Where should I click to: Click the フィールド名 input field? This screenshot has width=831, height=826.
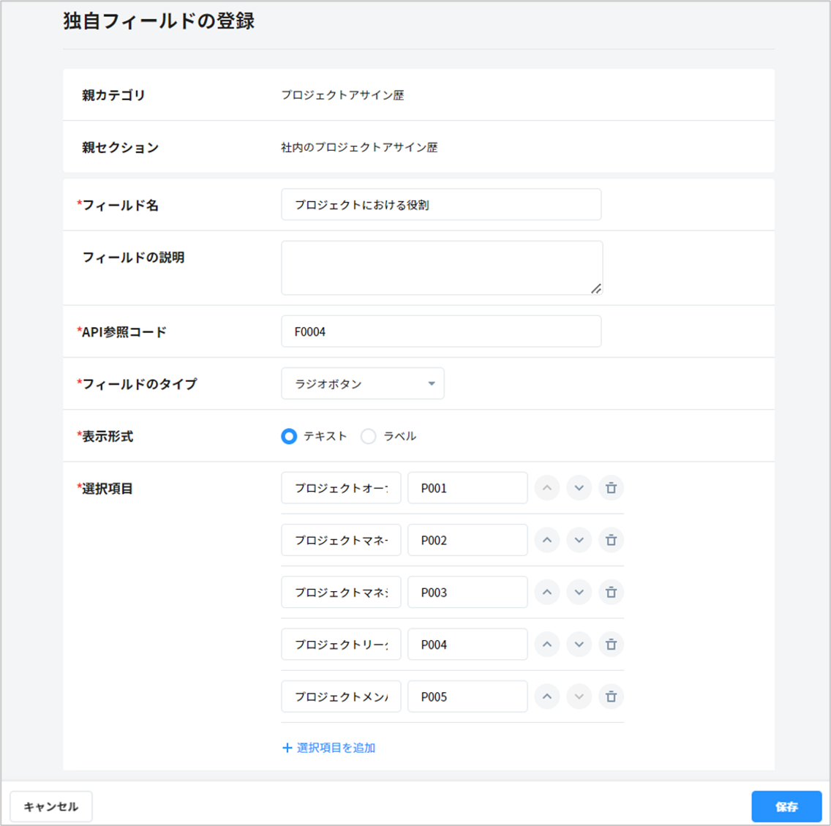pyautogui.click(x=440, y=205)
